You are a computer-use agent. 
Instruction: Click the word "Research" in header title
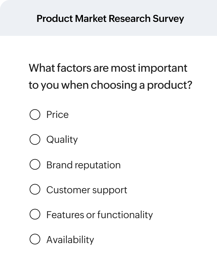point(129,19)
